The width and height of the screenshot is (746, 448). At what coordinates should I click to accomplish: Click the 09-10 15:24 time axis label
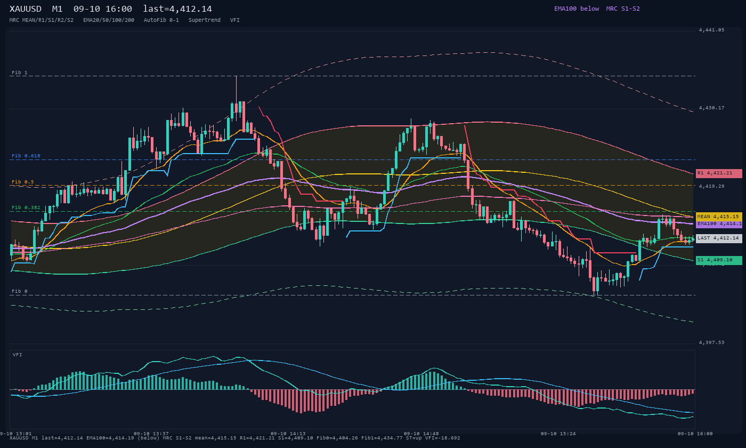pyautogui.click(x=558, y=434)
